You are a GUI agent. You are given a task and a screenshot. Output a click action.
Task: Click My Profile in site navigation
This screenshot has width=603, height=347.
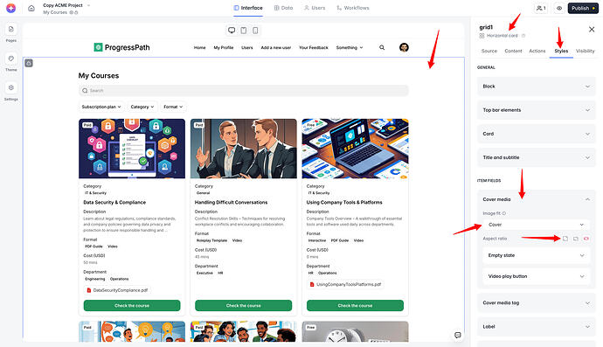click(224, 48)
